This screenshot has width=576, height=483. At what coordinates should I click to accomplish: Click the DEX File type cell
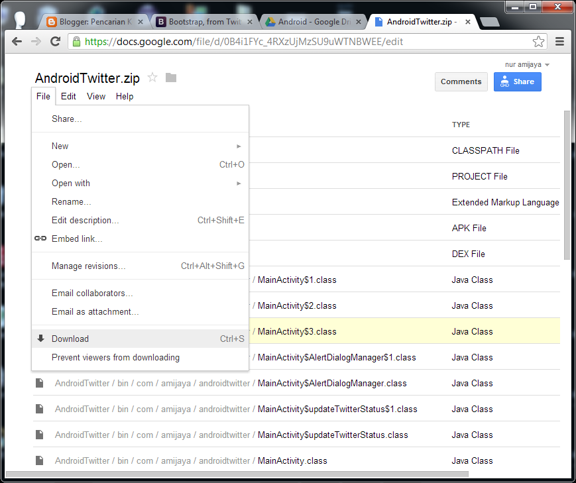469,254
